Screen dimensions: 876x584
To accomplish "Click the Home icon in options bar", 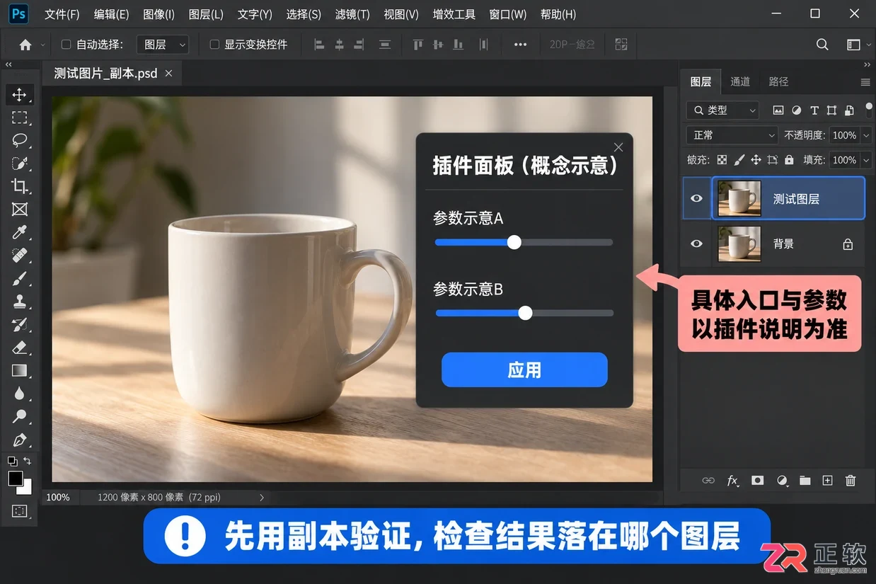I will [x=25, y=45].
